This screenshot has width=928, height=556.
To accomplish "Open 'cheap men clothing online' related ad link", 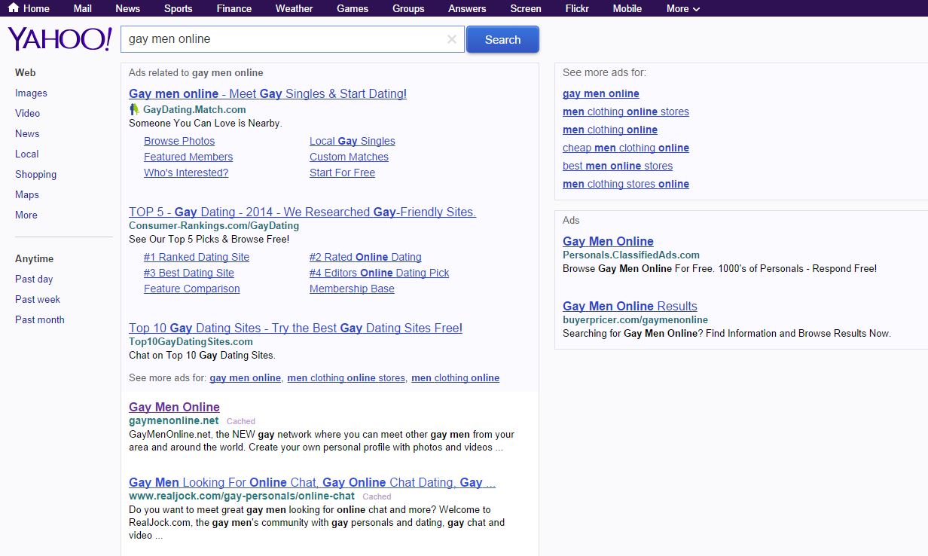I will pyautogui.click(x=625, y=148).
